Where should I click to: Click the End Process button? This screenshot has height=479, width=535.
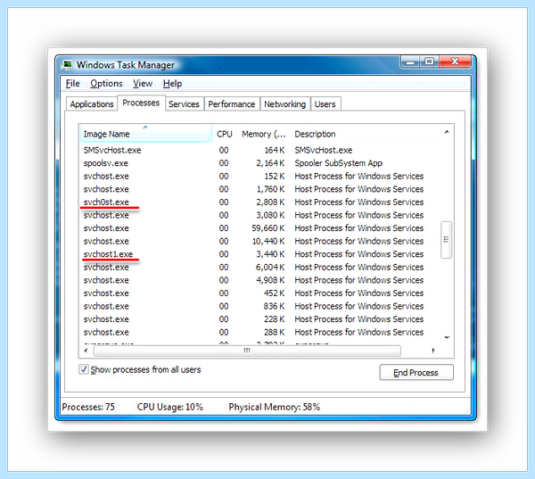click(416, 373)
